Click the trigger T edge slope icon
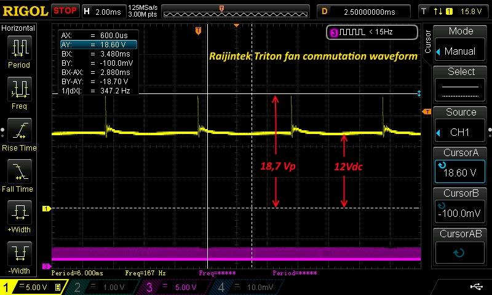 (x=438, y=12)
